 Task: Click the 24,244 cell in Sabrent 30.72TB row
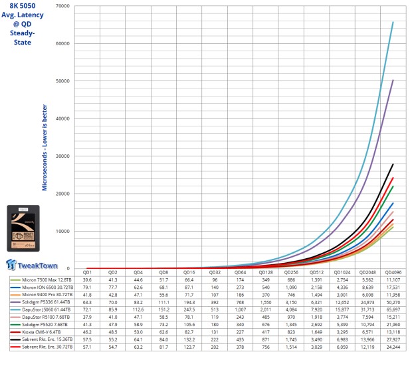393,347
